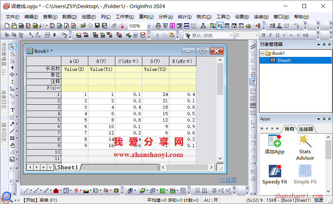
Task: Click the sheet list V button in Book1
Action: pos(50,167)
